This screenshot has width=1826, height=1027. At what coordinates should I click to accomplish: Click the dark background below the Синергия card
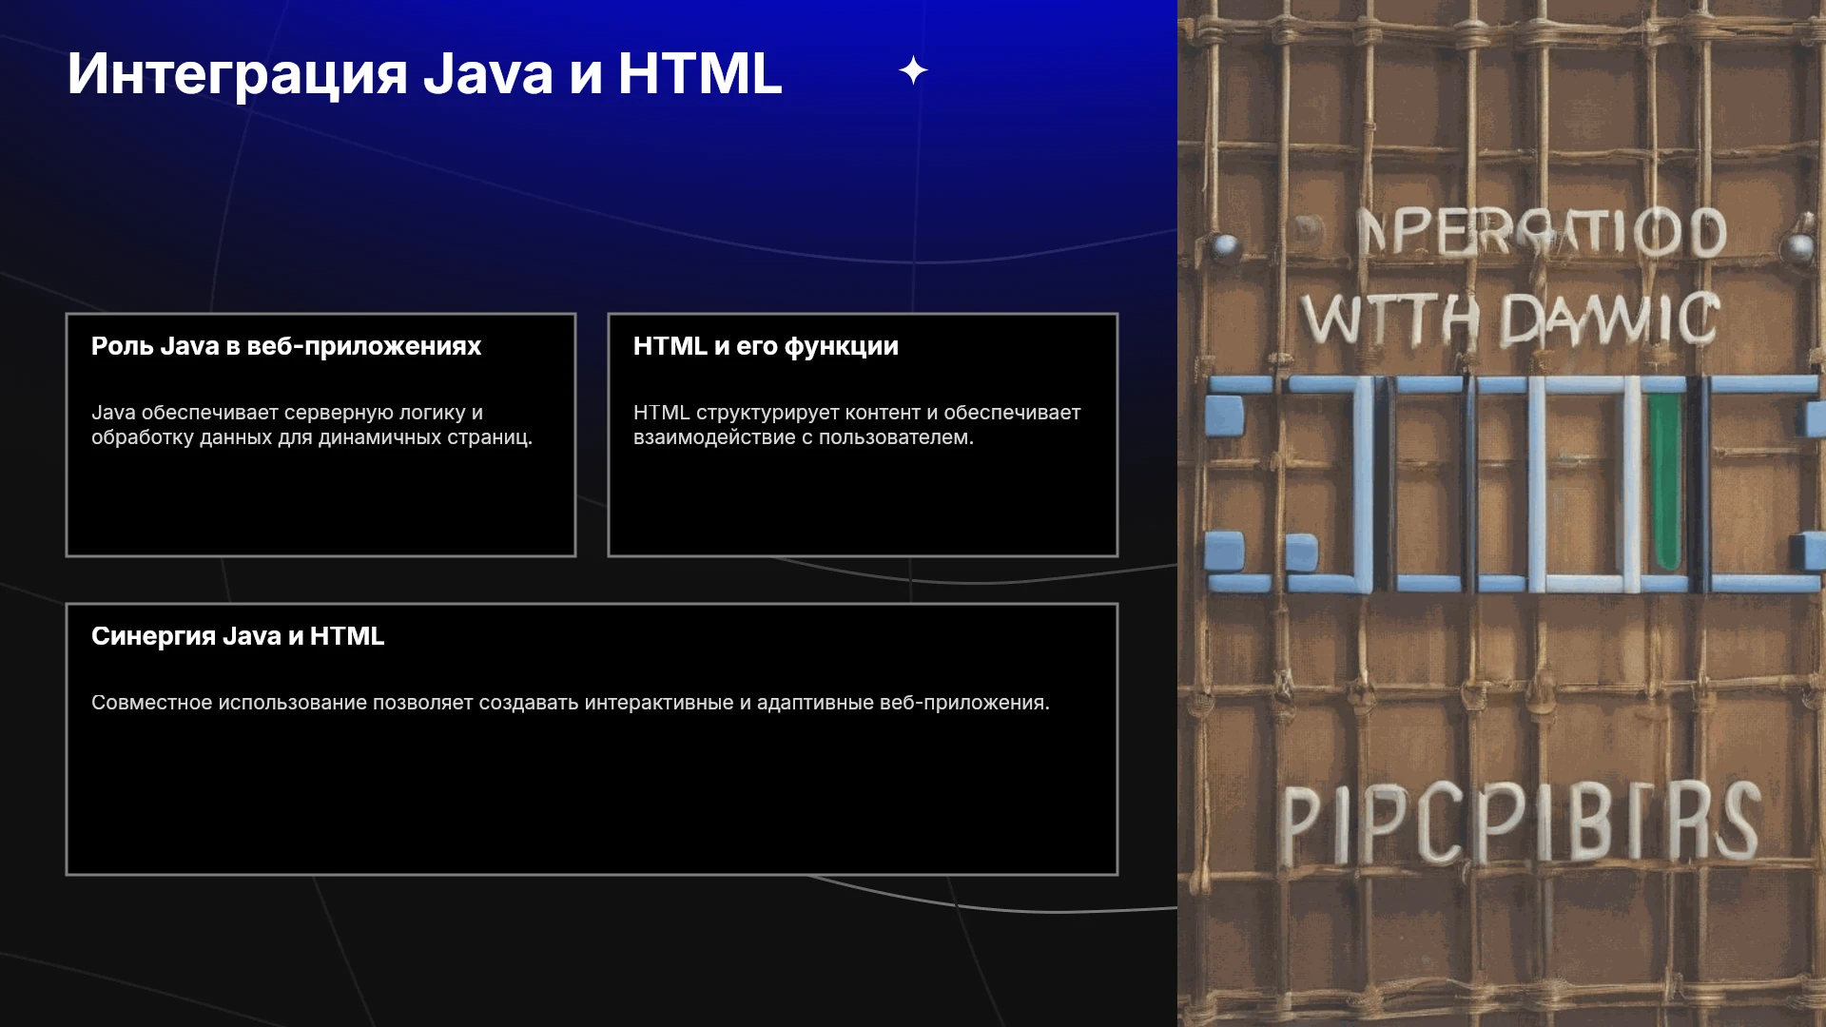tap(590, 951)
